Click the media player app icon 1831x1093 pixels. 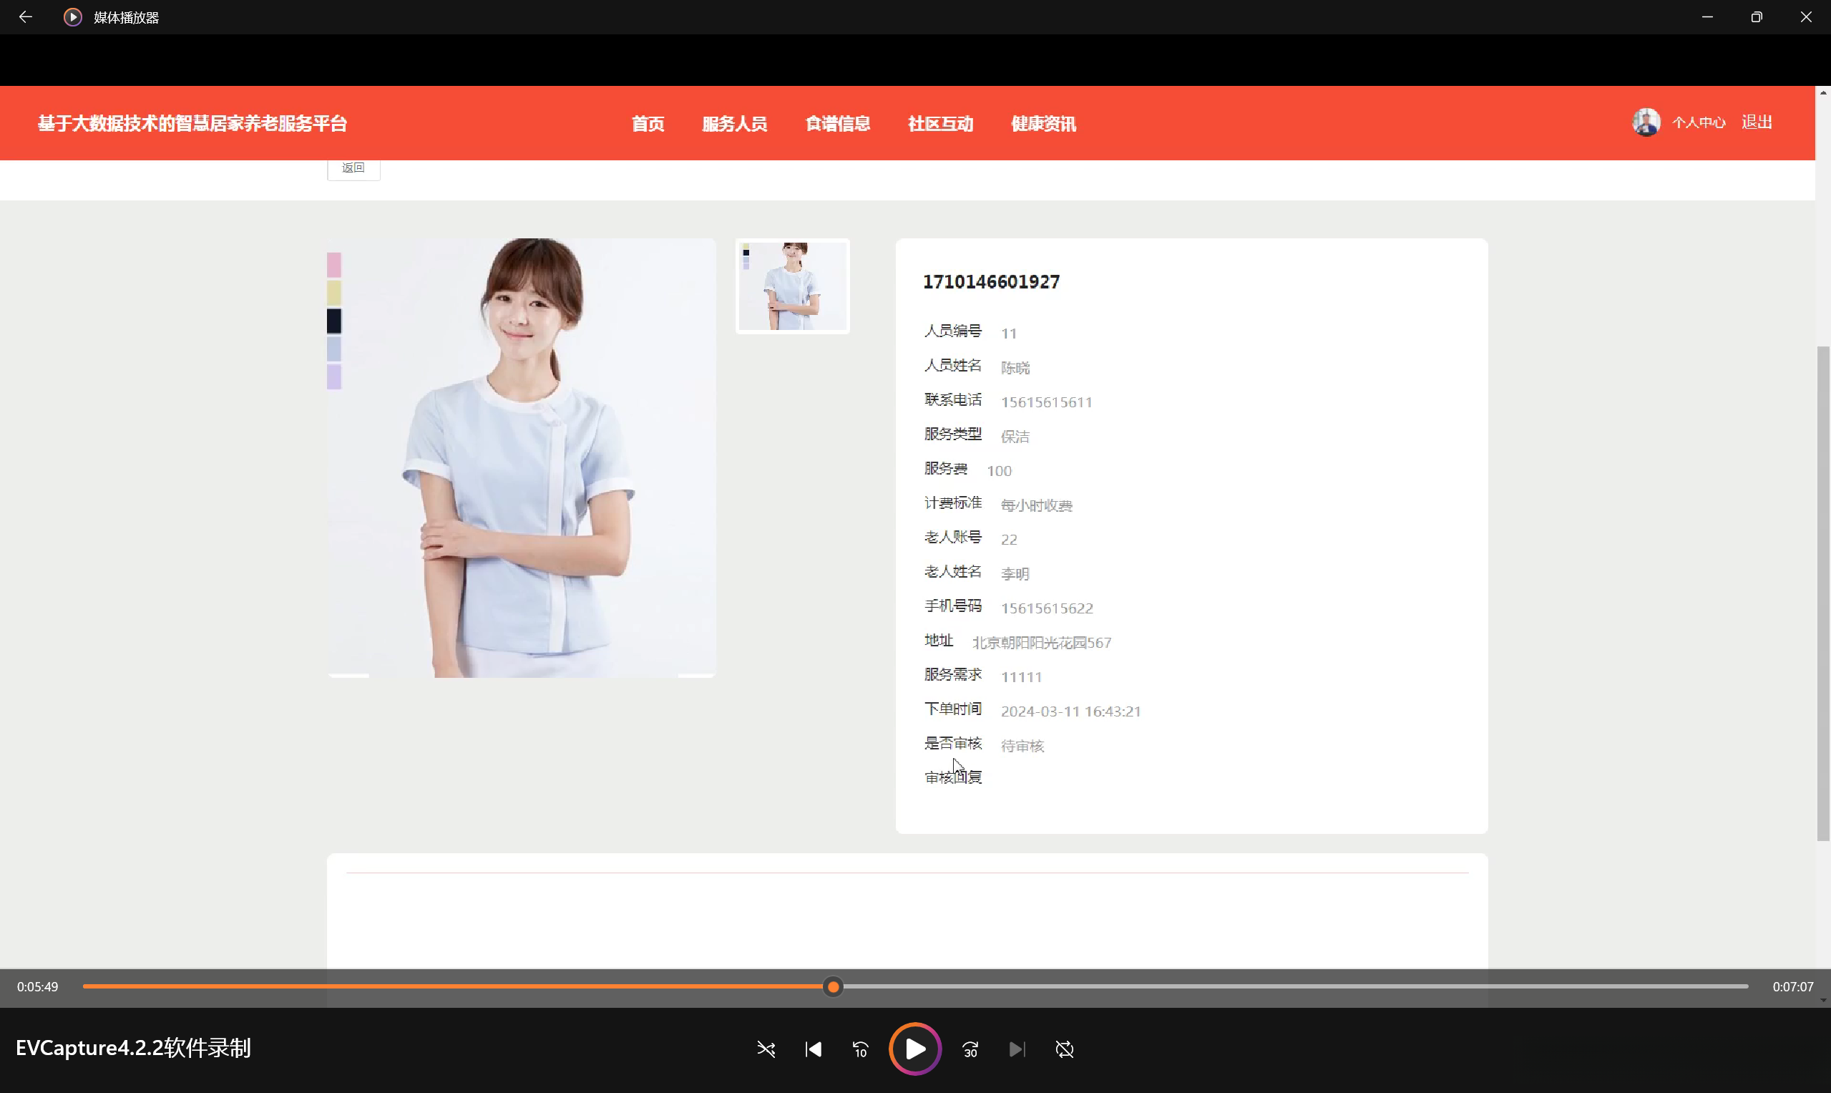[x=72, y=17]
